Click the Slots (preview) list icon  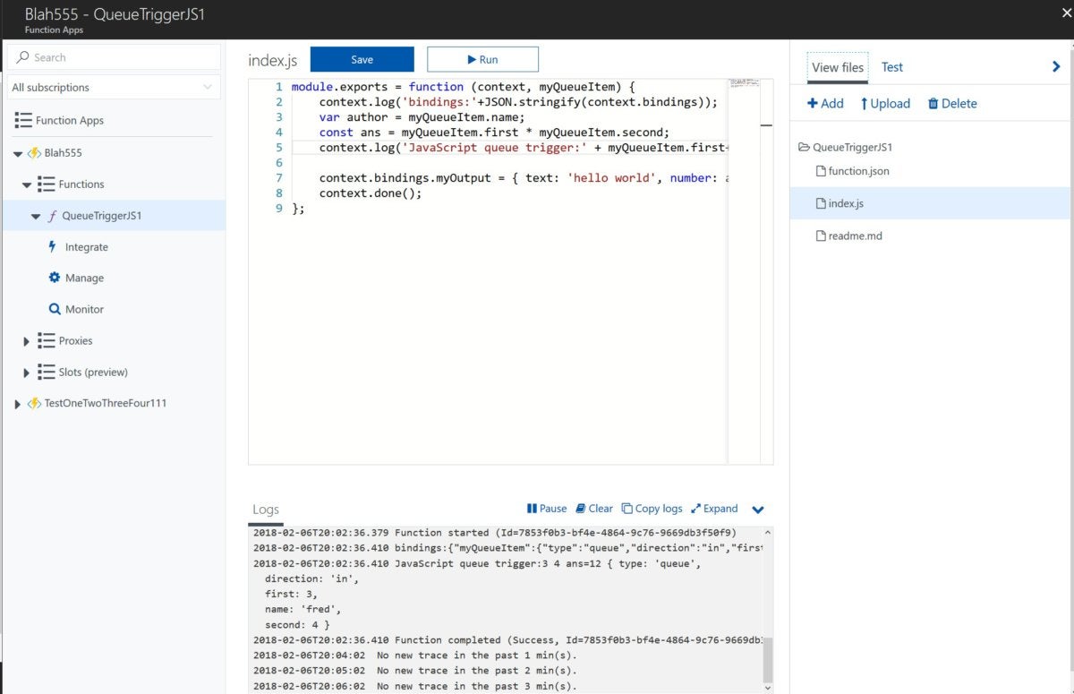(x=47, y=372)
